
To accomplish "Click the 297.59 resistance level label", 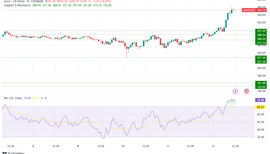I will (x=261, y=31).
